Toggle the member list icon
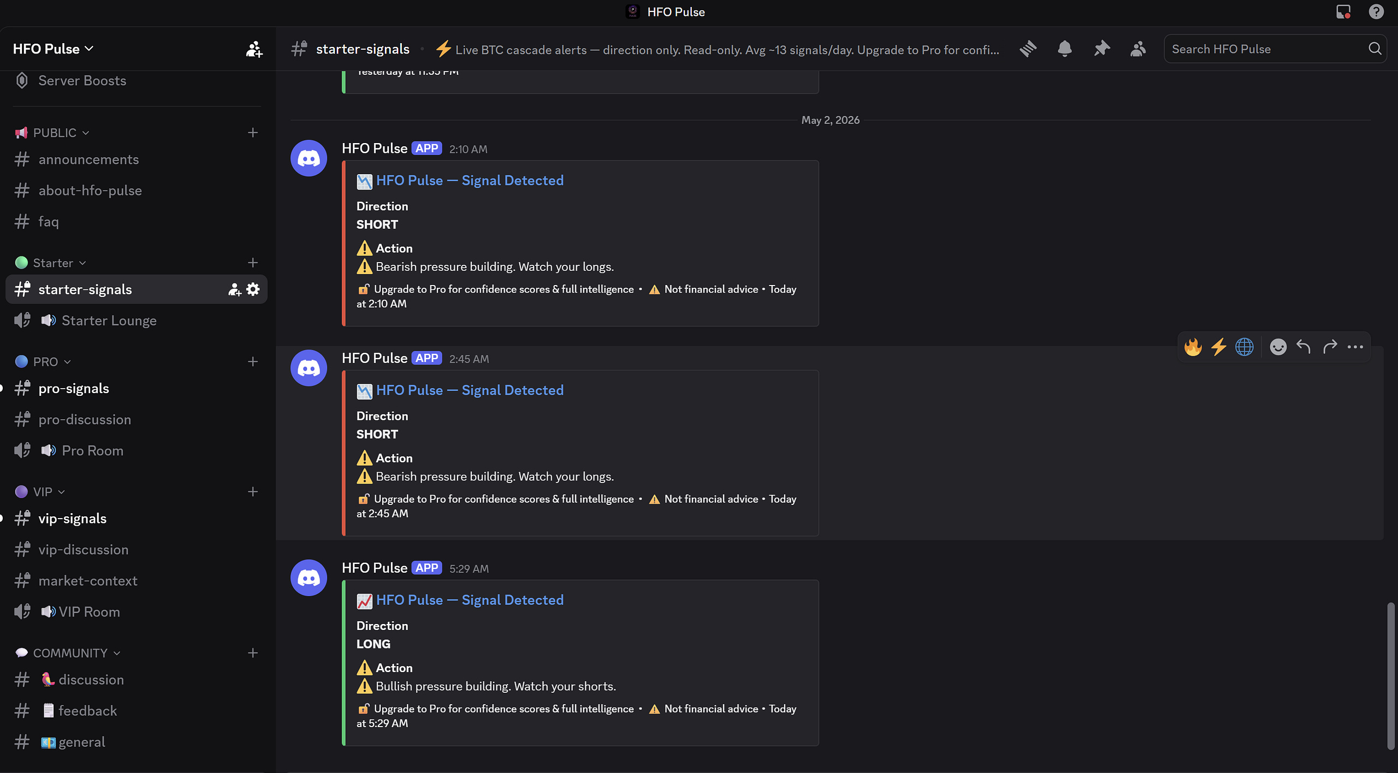Viewport: 1398px width, 773px height. [x=1138, y=49]
